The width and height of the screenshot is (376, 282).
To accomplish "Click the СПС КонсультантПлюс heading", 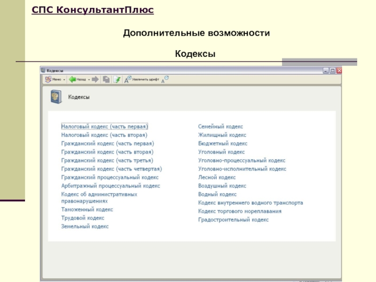I will (93, 10).
